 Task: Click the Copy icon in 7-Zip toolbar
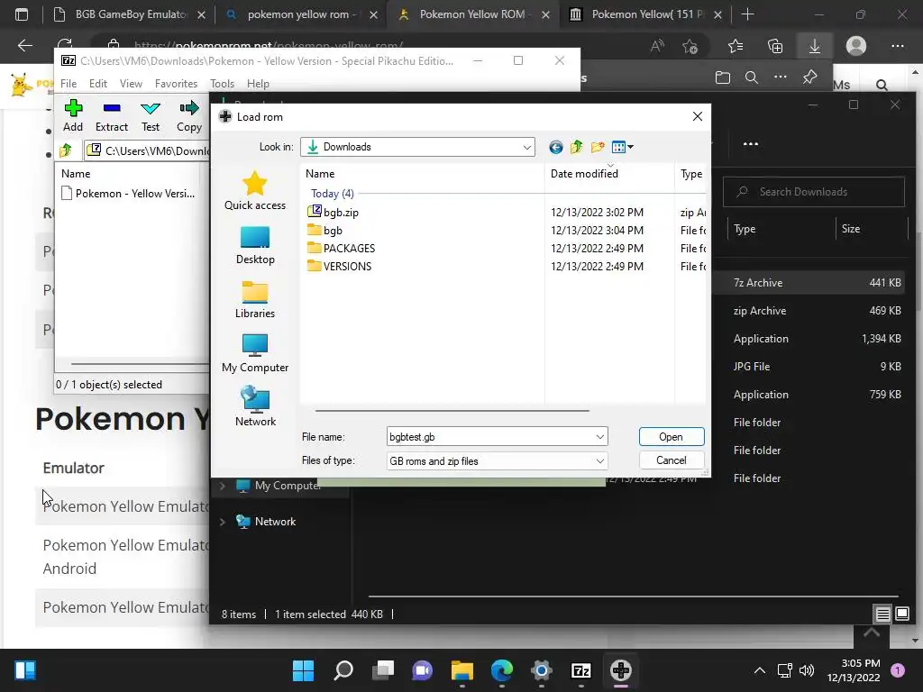tap(189, 115)
